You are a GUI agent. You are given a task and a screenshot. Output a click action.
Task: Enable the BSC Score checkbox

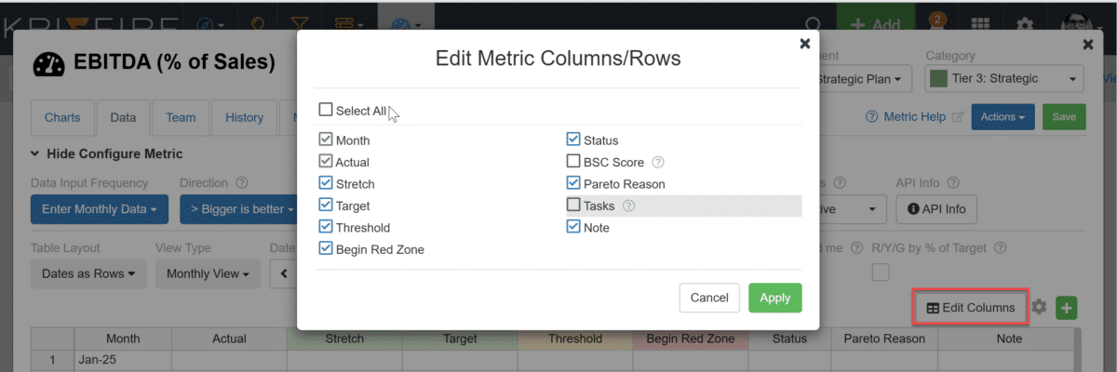click(573, 162)
